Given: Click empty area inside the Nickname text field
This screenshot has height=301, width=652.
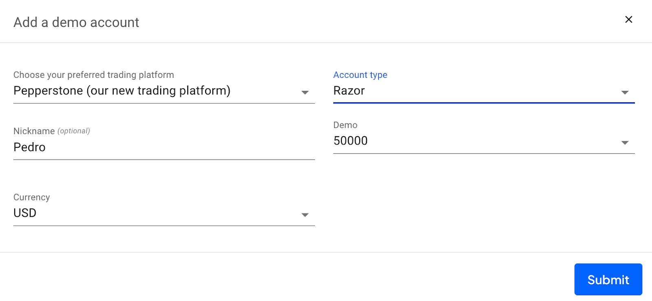Looking at the screenshot, I should tap(179, 147).
